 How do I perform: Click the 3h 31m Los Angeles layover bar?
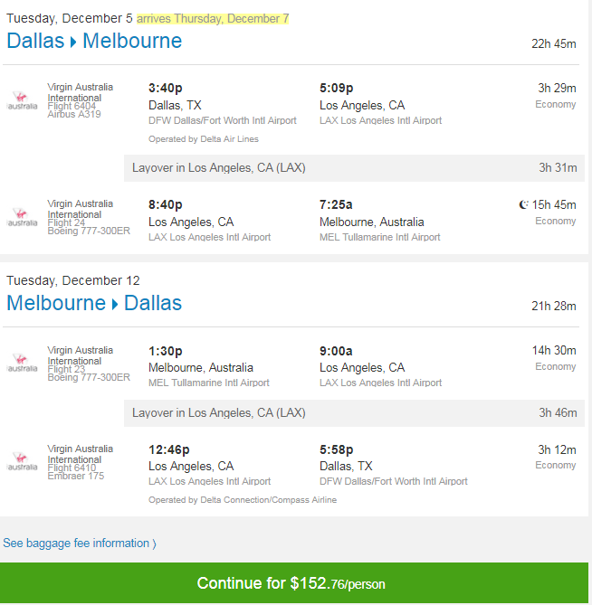coord(354,168)
